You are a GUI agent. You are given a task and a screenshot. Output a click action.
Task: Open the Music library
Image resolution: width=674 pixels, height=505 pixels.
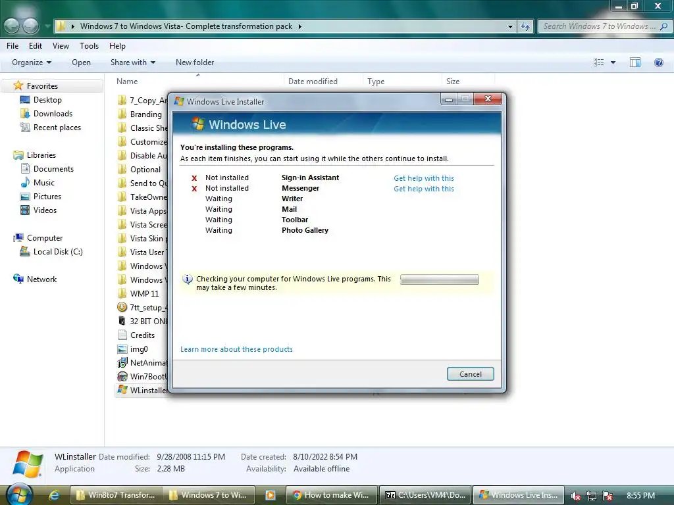44,183
